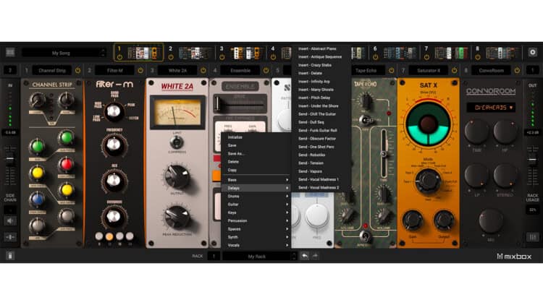The image size is (543, 305).
Task: Open the Saturator X slot name selector
Action: (429, 71)
